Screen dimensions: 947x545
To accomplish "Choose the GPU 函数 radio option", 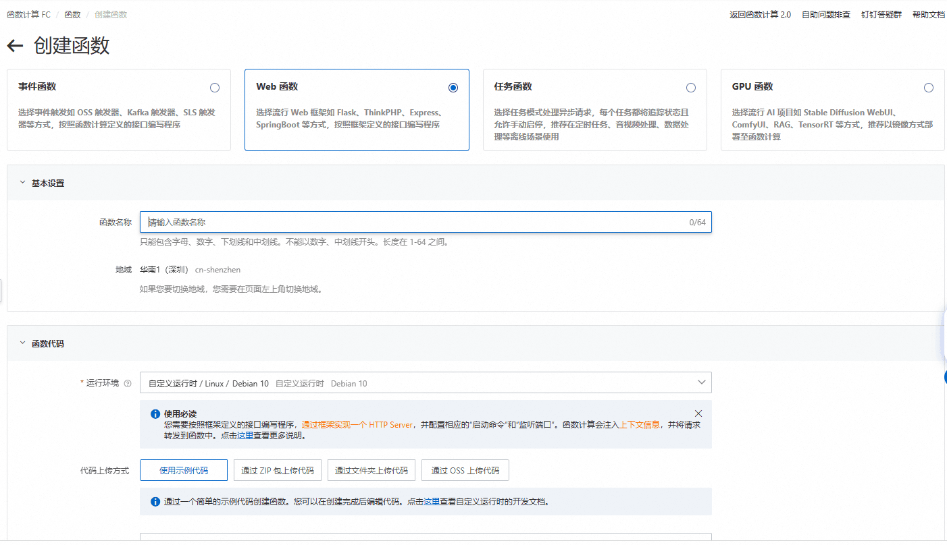I will tap(929, 88).
